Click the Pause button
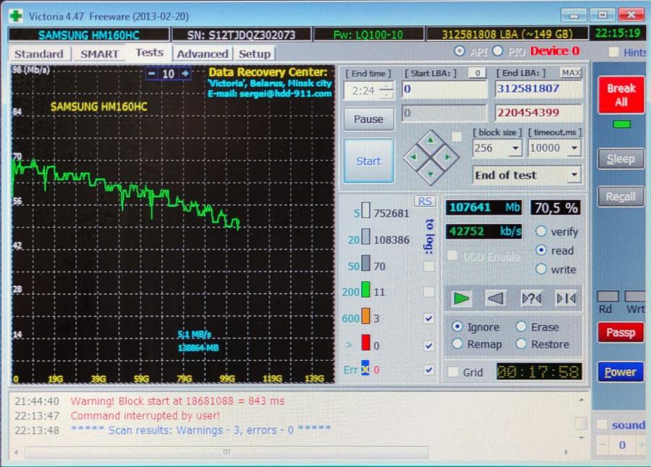Screen dimensions: 651x467 coord(368,119)
